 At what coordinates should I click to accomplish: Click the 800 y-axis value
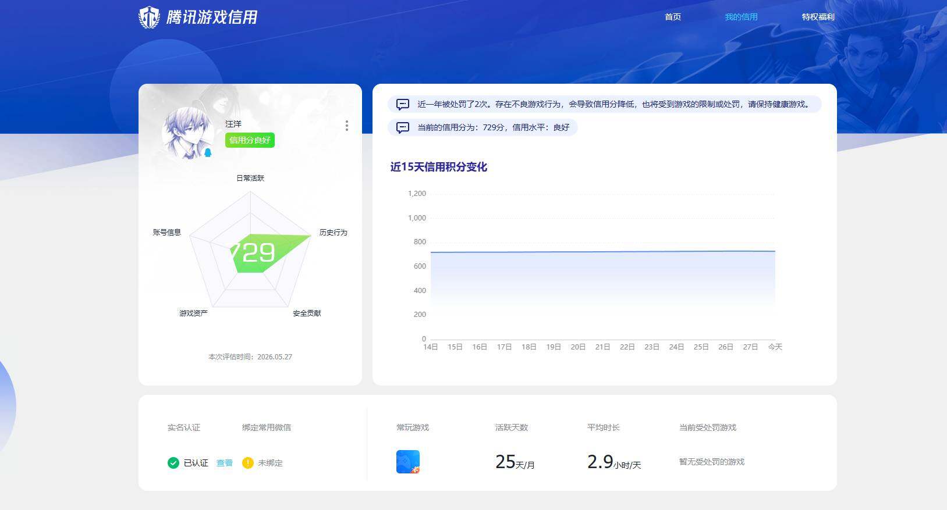[420, 241]
